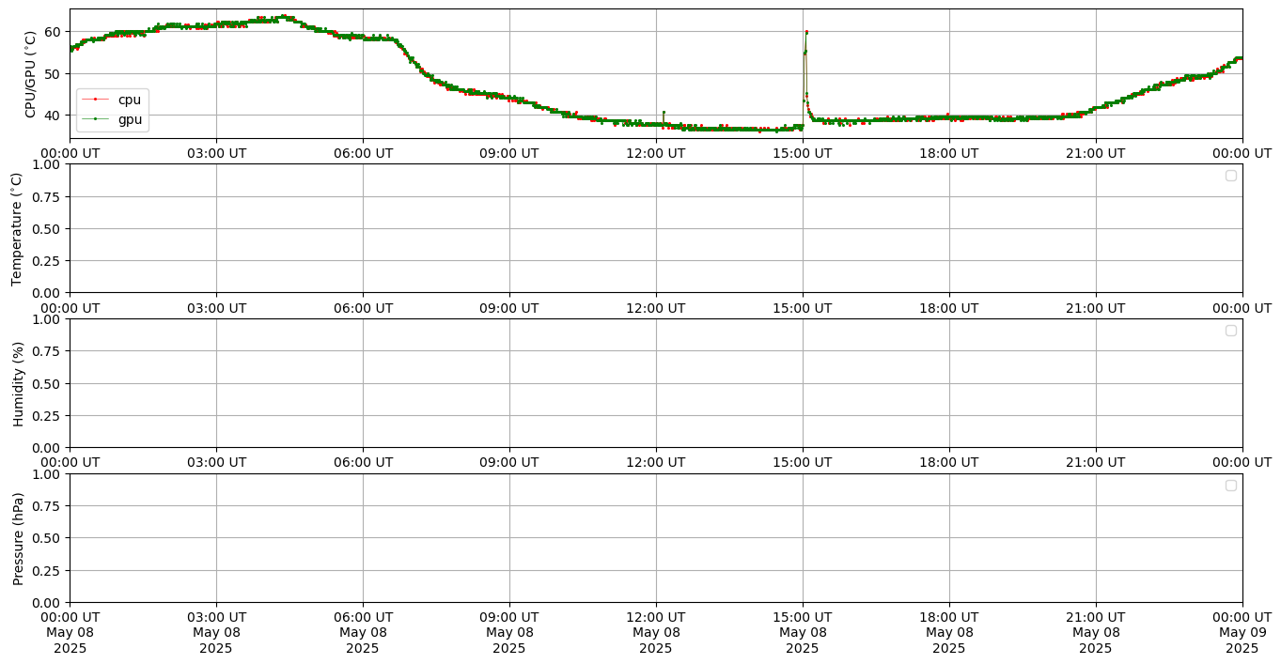Click '18:00 UT' tick under the Temperature plot
The image size is (1281, 664).
[949, 307]
